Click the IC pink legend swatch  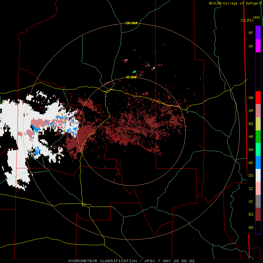pyautogui.click(x=258, y=188)
